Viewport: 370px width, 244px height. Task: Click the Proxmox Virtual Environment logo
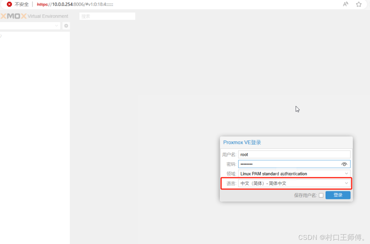point(34,16)
